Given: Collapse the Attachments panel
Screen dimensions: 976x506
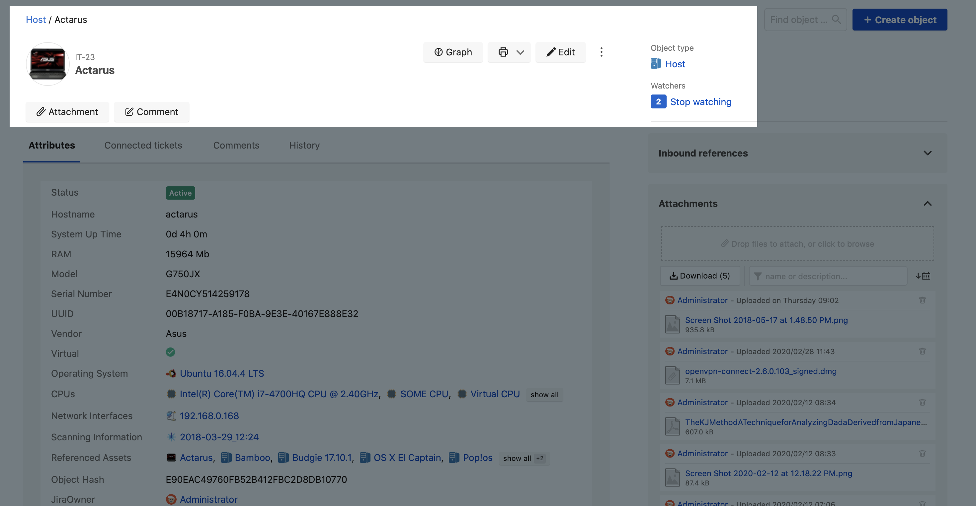Looking at the screenshot, I should click(x=927, y=204).
